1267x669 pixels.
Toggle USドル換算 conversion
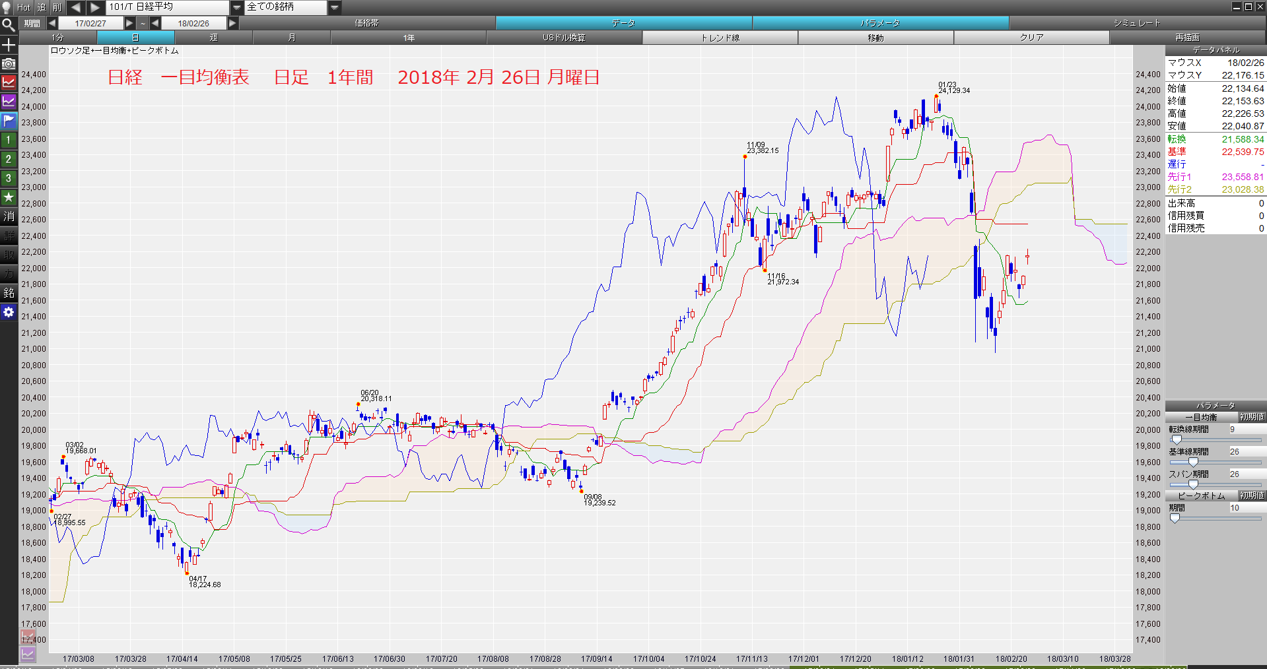(x=565, y=38)
